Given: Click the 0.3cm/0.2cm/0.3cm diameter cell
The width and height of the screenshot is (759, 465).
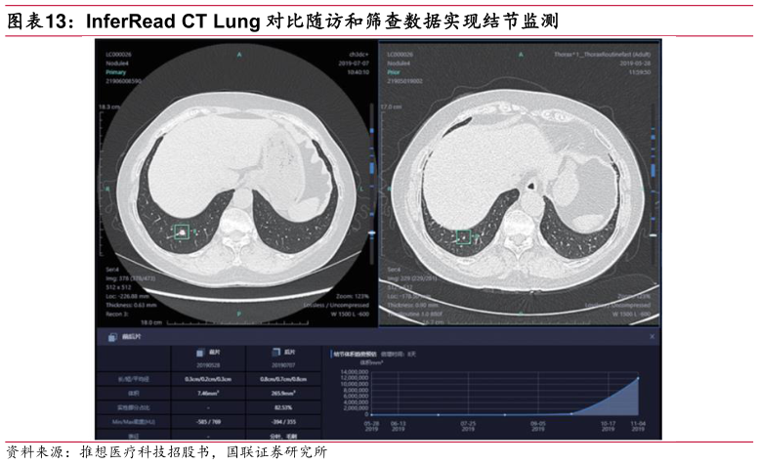Looking at the screenshot, I should [x=208, y=379].
